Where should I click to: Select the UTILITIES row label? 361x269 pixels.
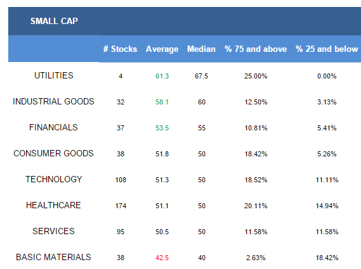[x=54, y=75]
